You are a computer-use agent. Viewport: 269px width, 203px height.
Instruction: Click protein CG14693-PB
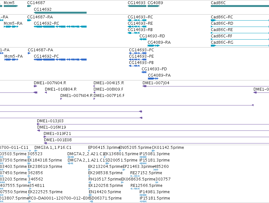[x=134, y=66]
